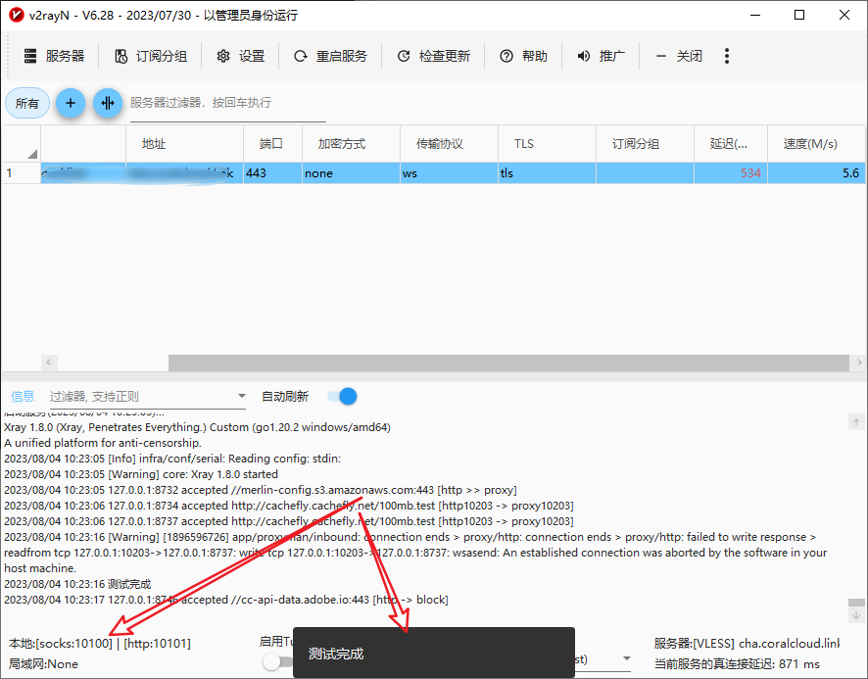Click the plus add group button
Viewport: 868px width, 679px height.
[71, 103]
